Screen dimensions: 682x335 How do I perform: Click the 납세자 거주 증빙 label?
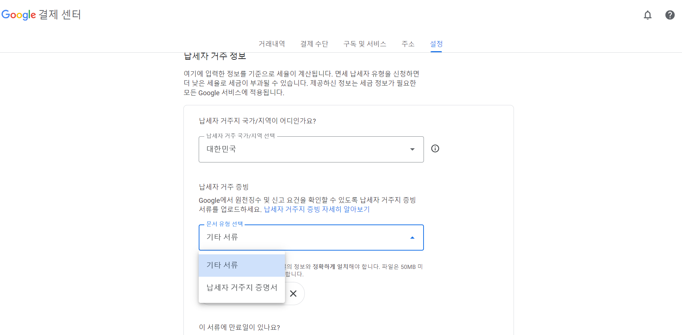[x=224, y=187]
